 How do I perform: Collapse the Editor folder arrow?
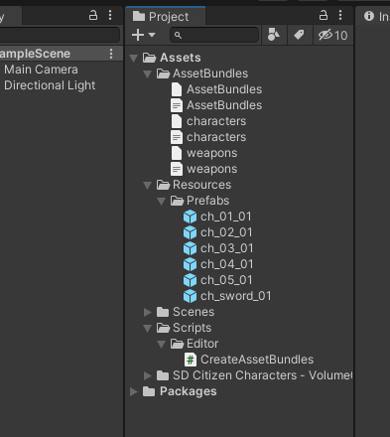click(x=162, y=345)
